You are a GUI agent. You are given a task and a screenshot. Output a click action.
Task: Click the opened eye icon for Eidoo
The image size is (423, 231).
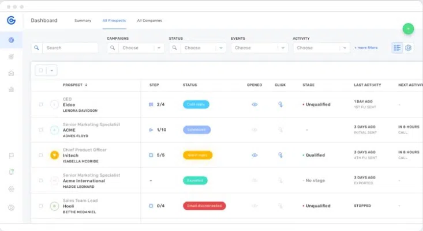point(254,105)
